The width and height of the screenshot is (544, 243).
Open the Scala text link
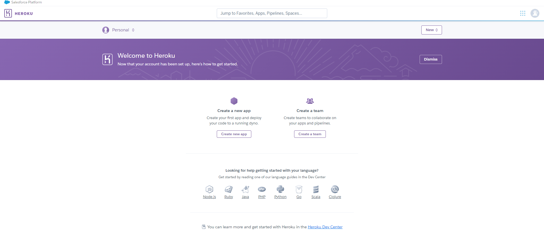click(316, 197)
